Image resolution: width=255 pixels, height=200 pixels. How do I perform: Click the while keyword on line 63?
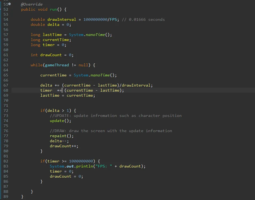[37, 65]
